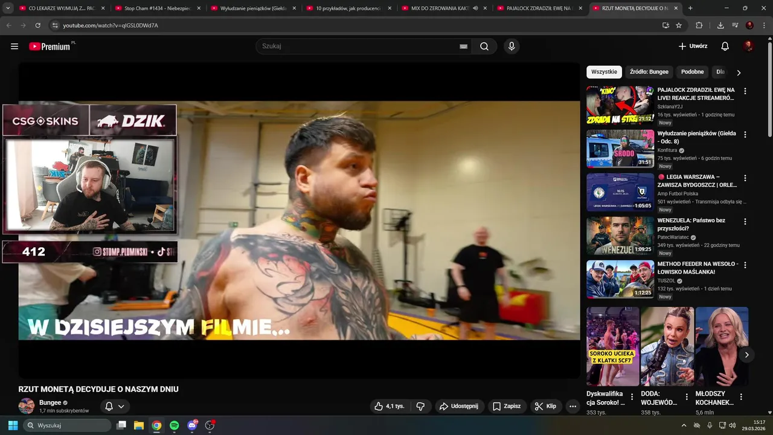
Task: Open the YouTube account avatar menu
Action: pyautogui.click(x=748, y=47)
